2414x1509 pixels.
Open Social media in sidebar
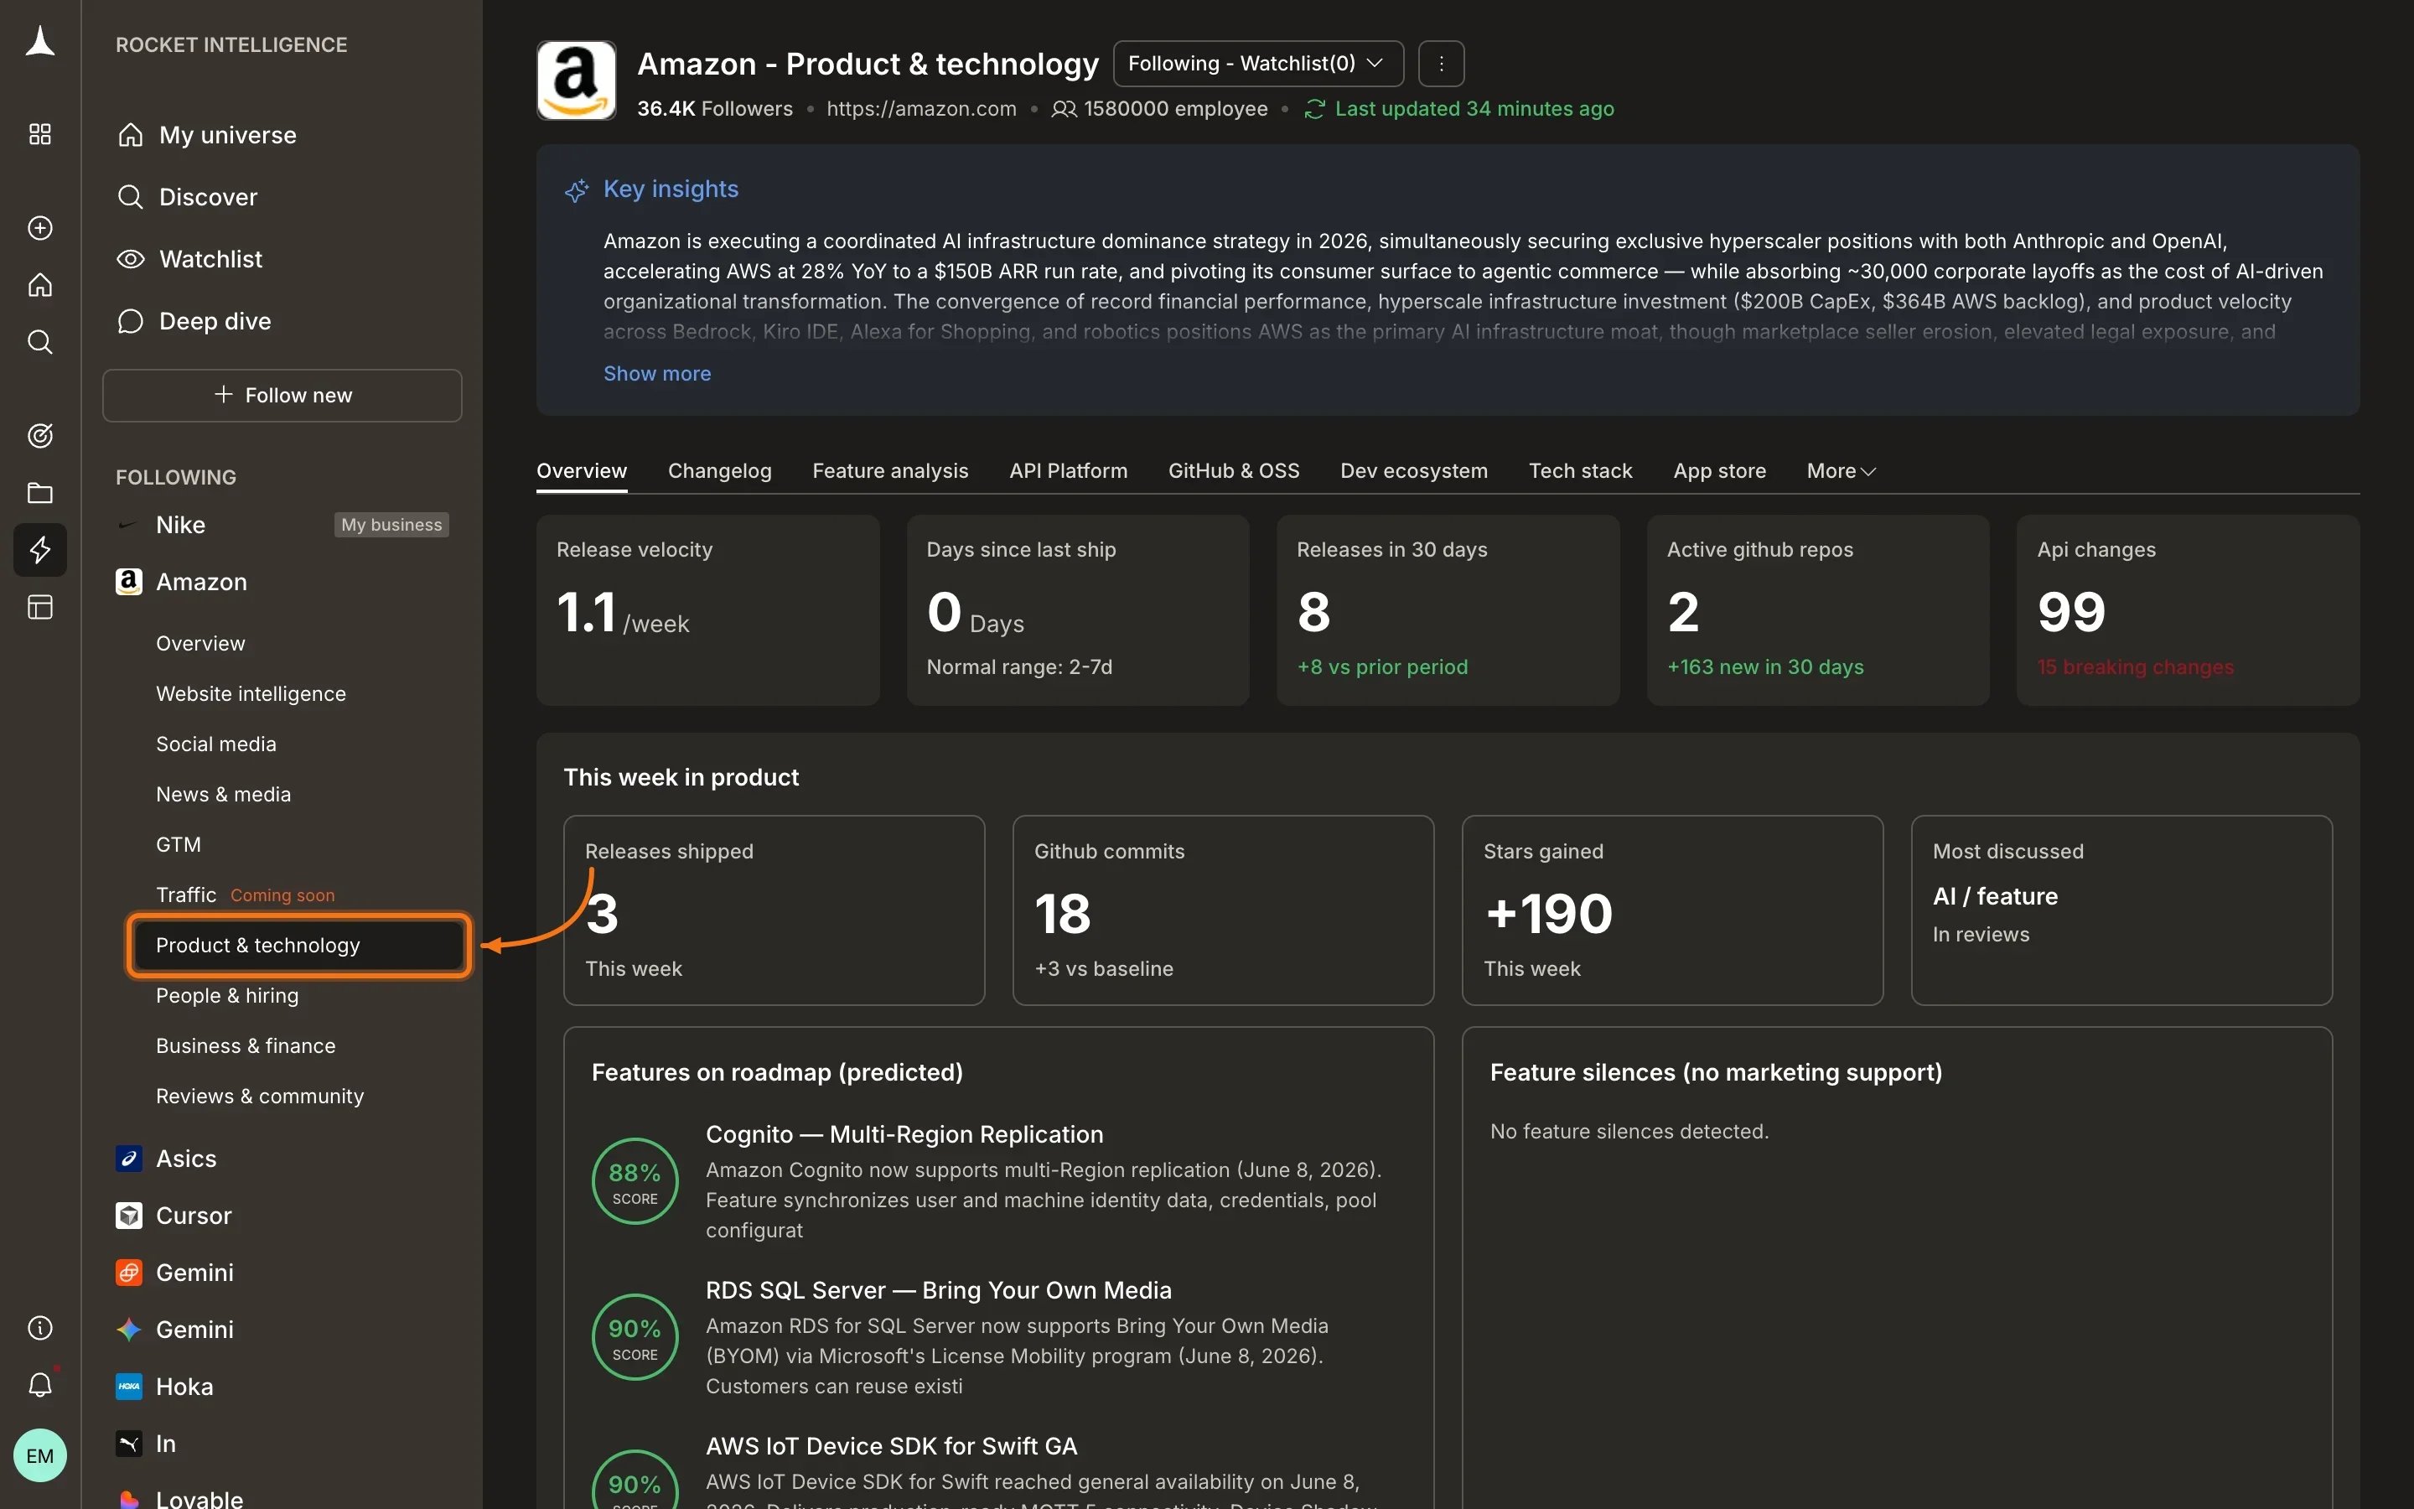[x=216, y=744]
